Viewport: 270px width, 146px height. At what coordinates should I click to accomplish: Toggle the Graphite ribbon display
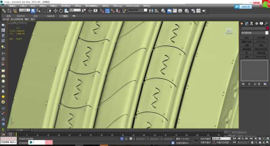(169, 11)
